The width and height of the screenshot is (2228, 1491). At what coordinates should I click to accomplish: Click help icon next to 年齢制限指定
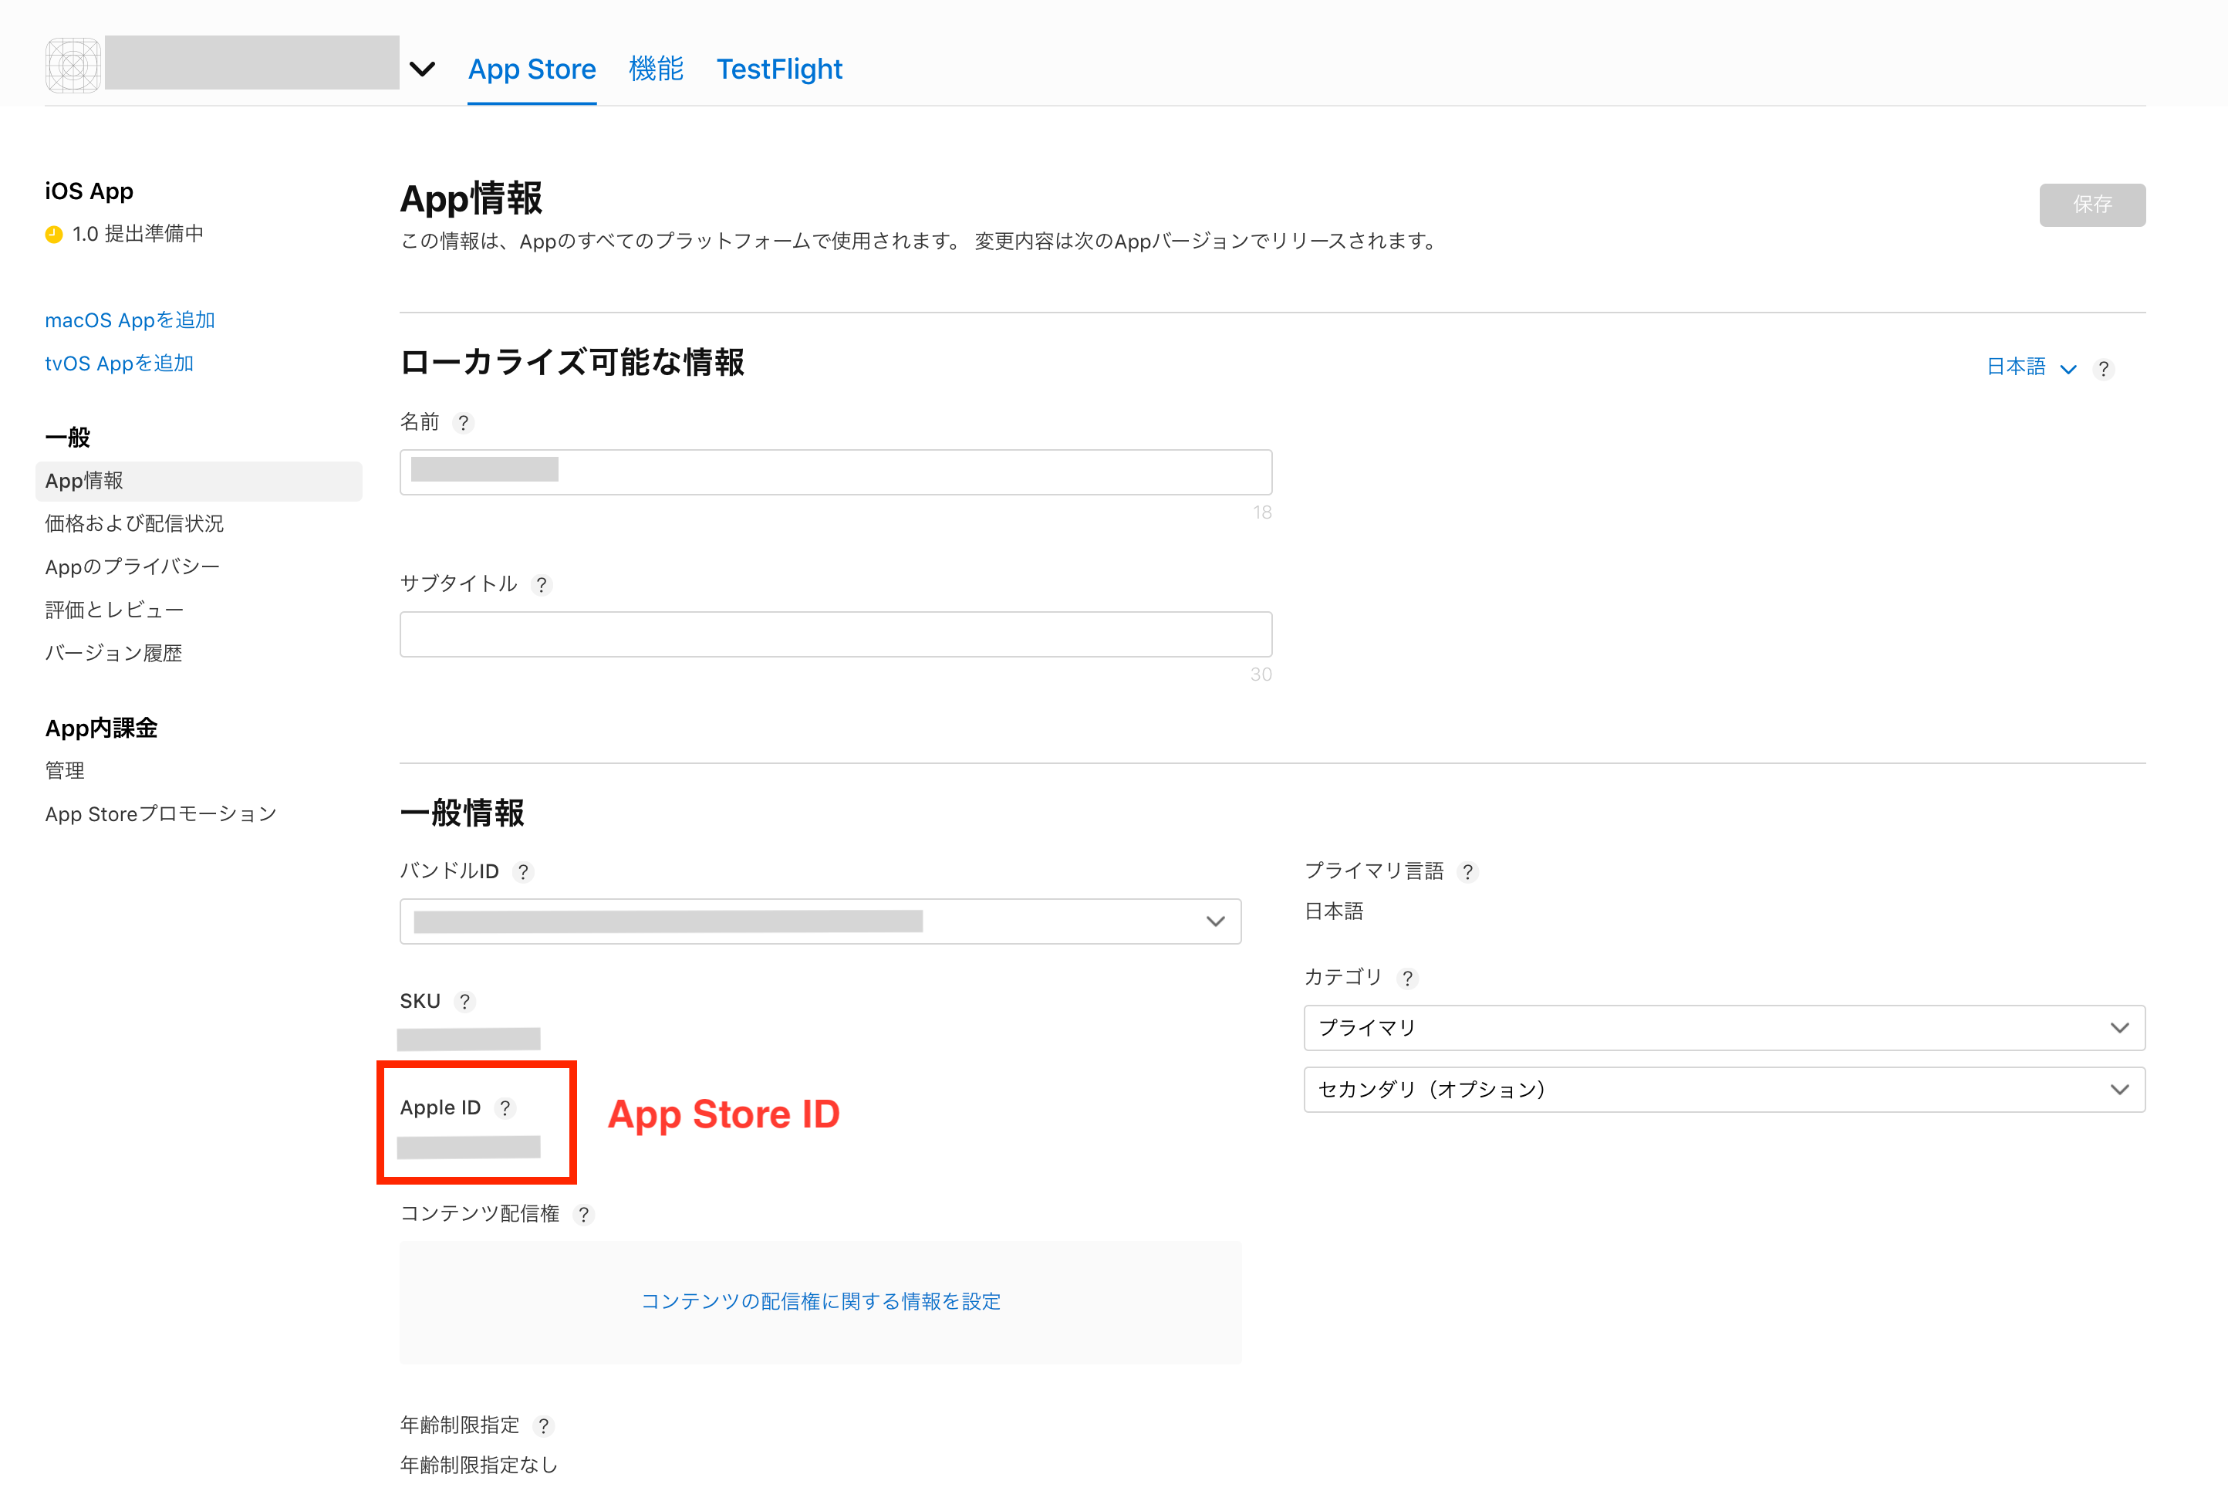coord(543,1425)
